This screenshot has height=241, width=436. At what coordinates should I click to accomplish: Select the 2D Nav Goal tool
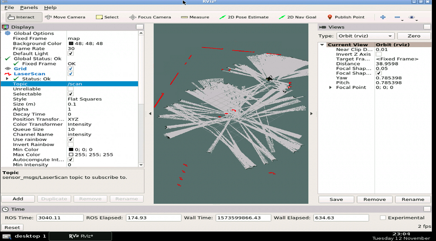[x=298, y=17]
